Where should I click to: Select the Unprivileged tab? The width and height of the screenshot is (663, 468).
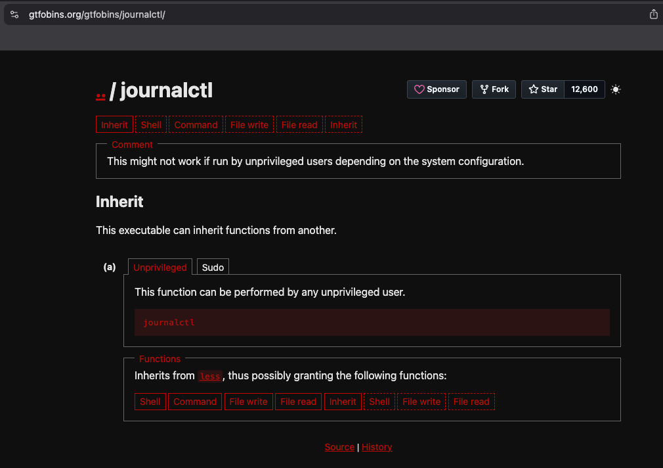(160, 267)
